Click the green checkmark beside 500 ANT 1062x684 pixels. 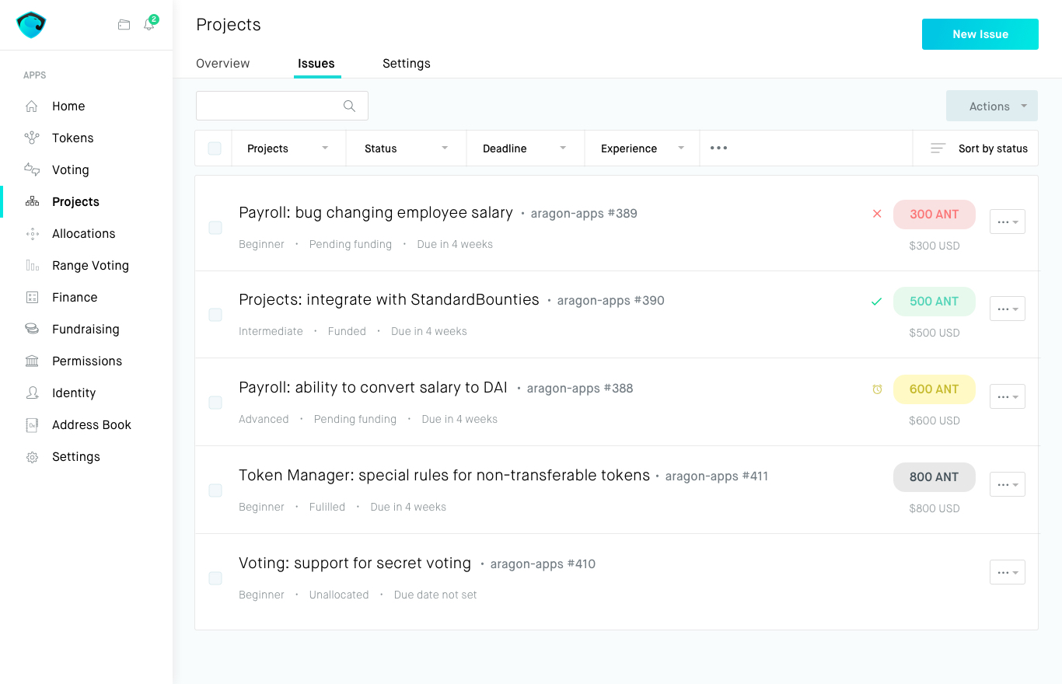pos(877,302)
